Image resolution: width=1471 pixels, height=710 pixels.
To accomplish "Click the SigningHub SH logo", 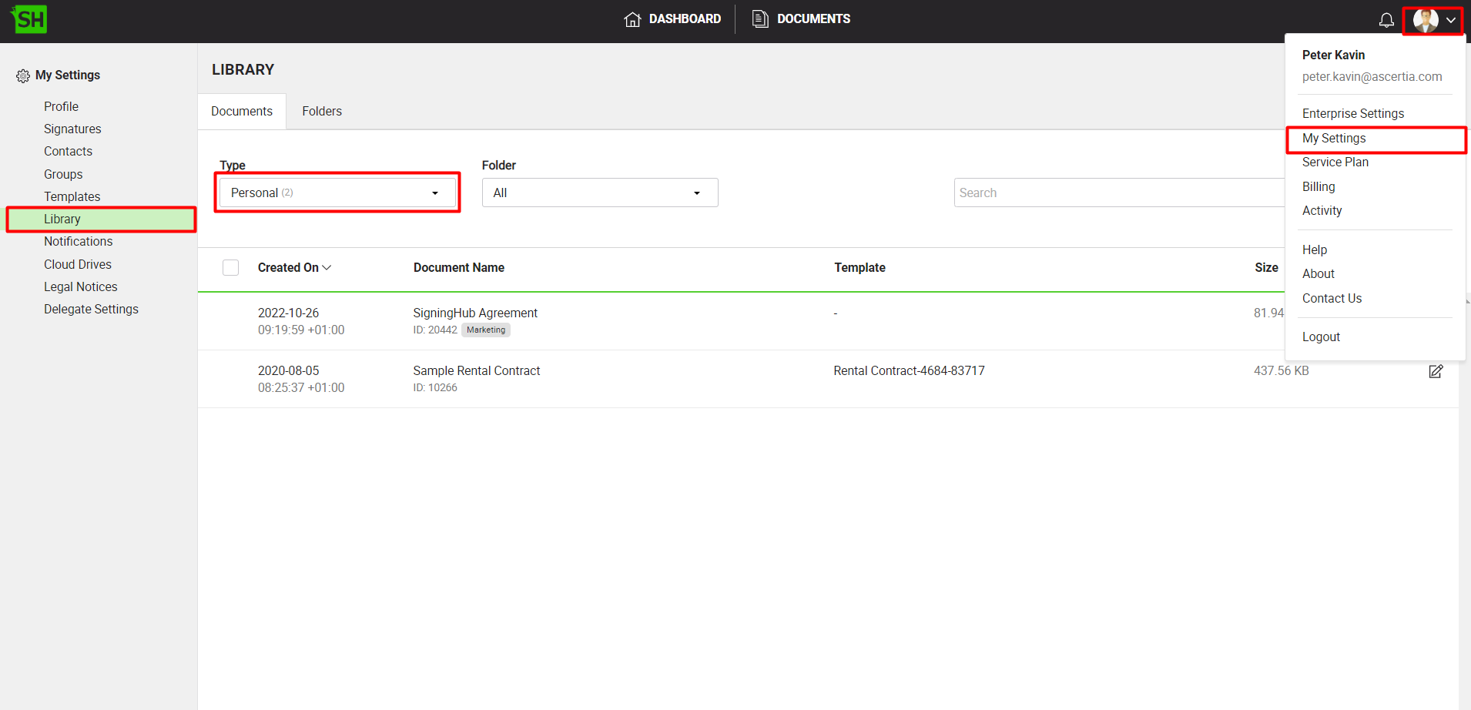I will tap(29, 19).
